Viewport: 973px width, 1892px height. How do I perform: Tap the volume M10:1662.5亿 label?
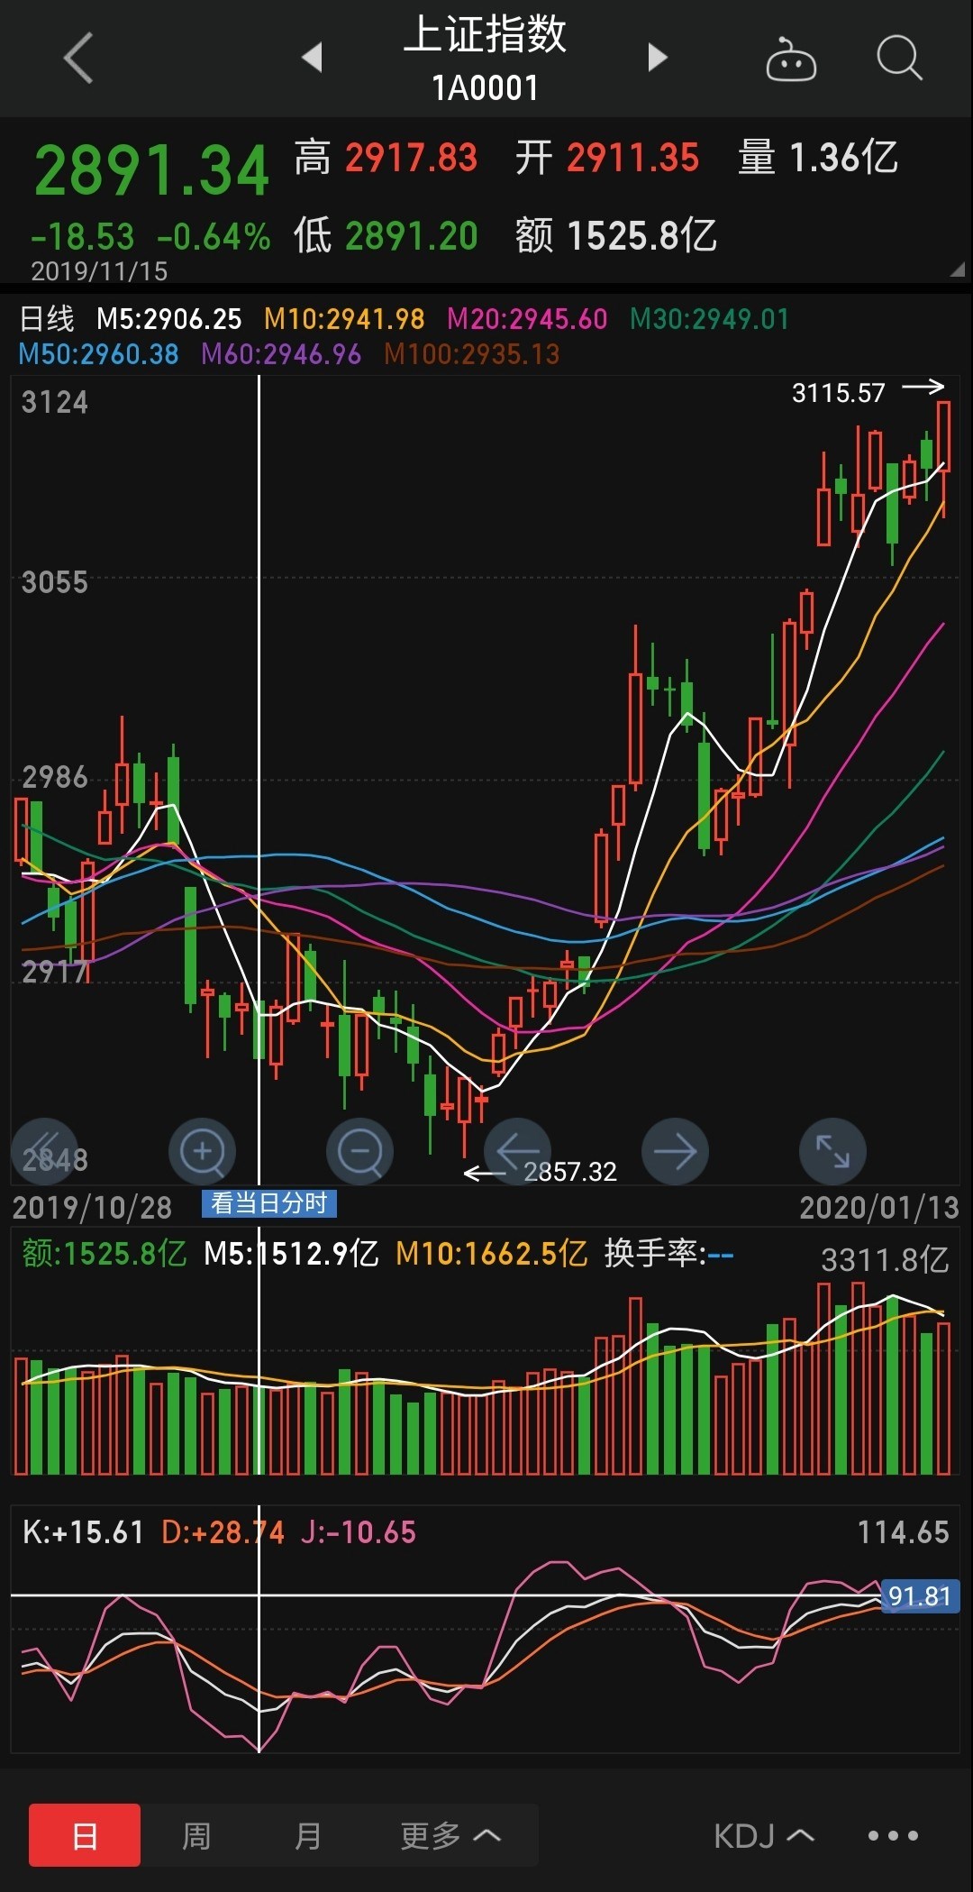point(491,1253)
